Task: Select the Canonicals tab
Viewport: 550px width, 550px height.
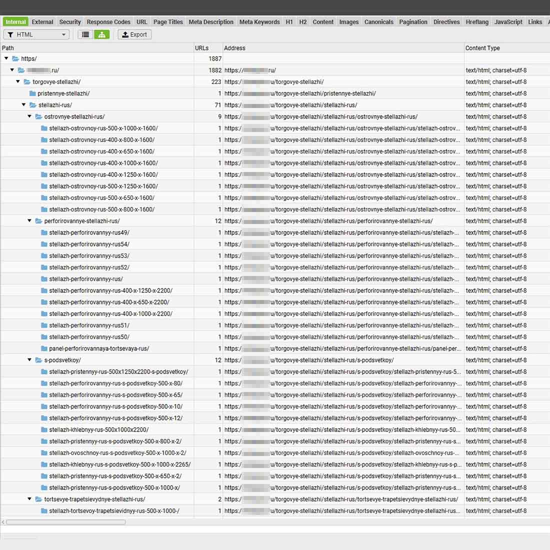Action: [378, 22]
